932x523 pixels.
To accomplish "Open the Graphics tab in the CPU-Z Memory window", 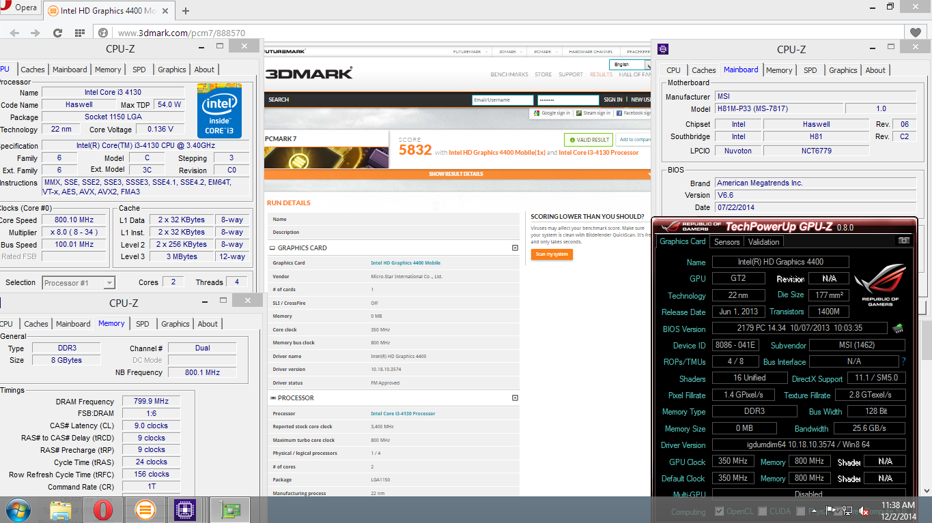I will pos(175,324).
